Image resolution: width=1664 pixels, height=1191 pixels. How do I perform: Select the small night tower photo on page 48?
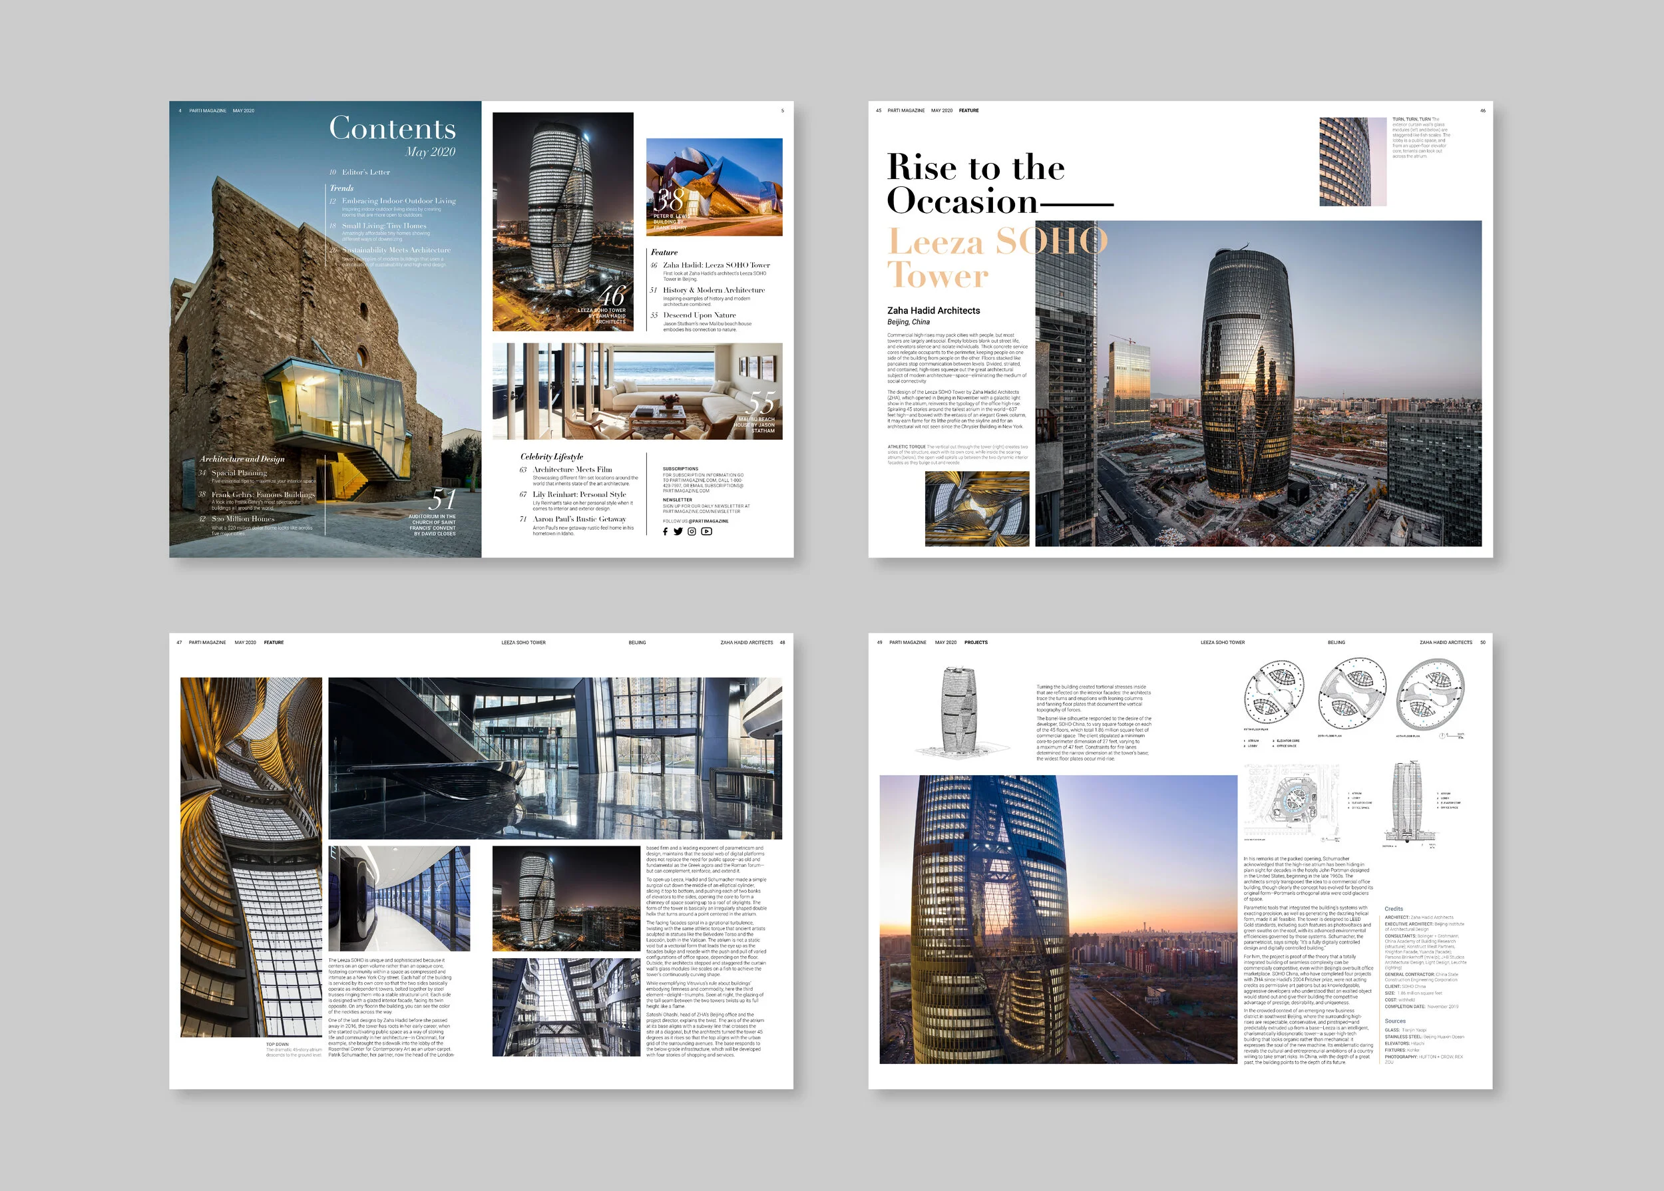566,898
